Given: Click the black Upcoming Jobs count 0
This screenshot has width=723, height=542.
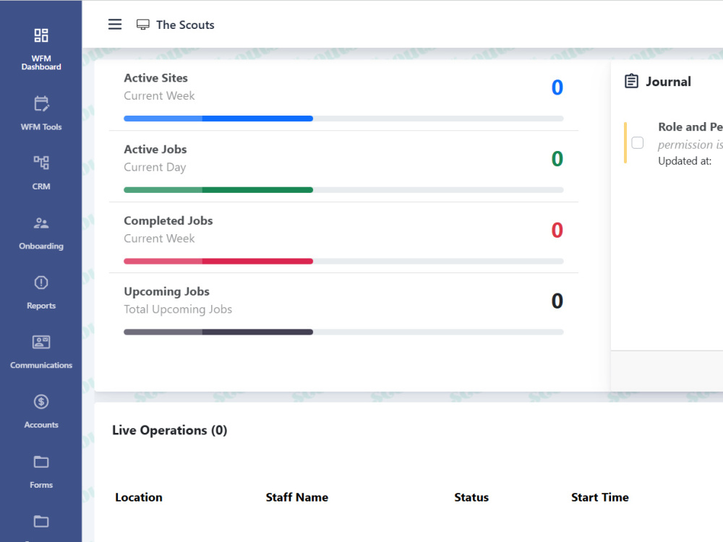Looking at the screenshot, I should (557, 301).
